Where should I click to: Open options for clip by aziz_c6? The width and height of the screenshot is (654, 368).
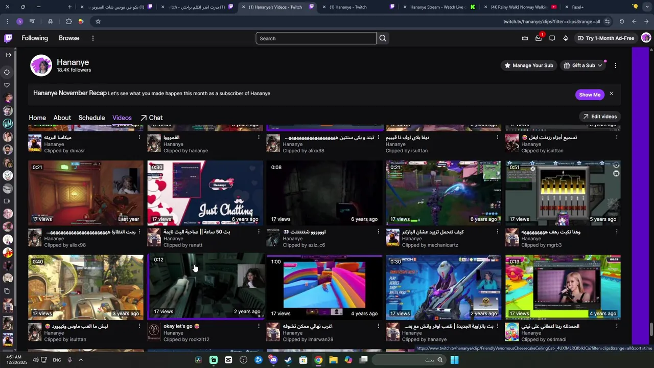click(378, 232)
